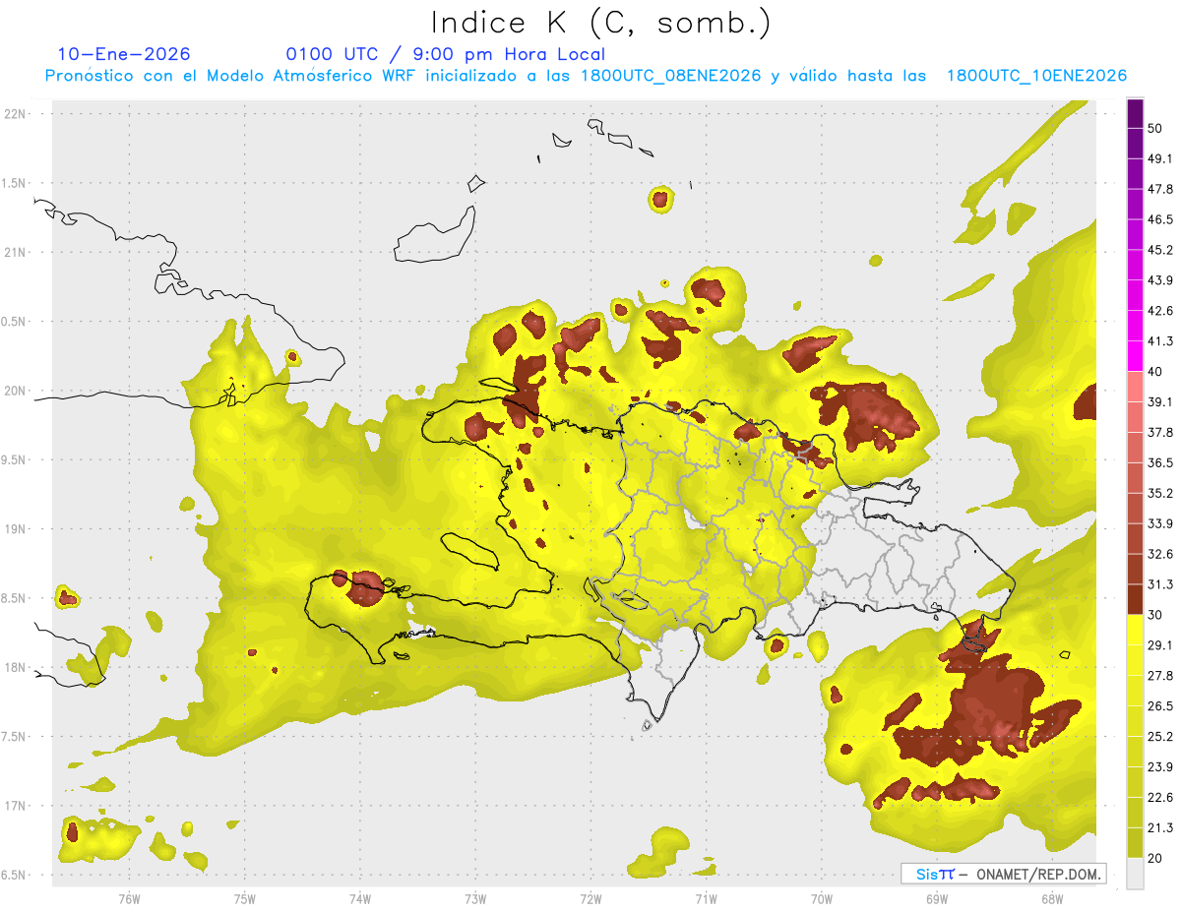Click the '75W' longitude axis label
Image resolution: width=1181 pixels, height=912 pixels.
click(244, 899)
